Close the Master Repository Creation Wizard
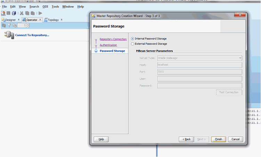 (240, 15)
